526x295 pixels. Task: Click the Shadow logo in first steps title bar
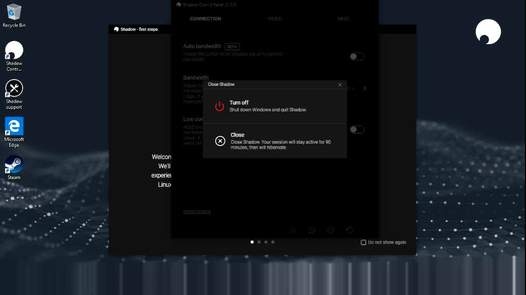click(116, 29)
